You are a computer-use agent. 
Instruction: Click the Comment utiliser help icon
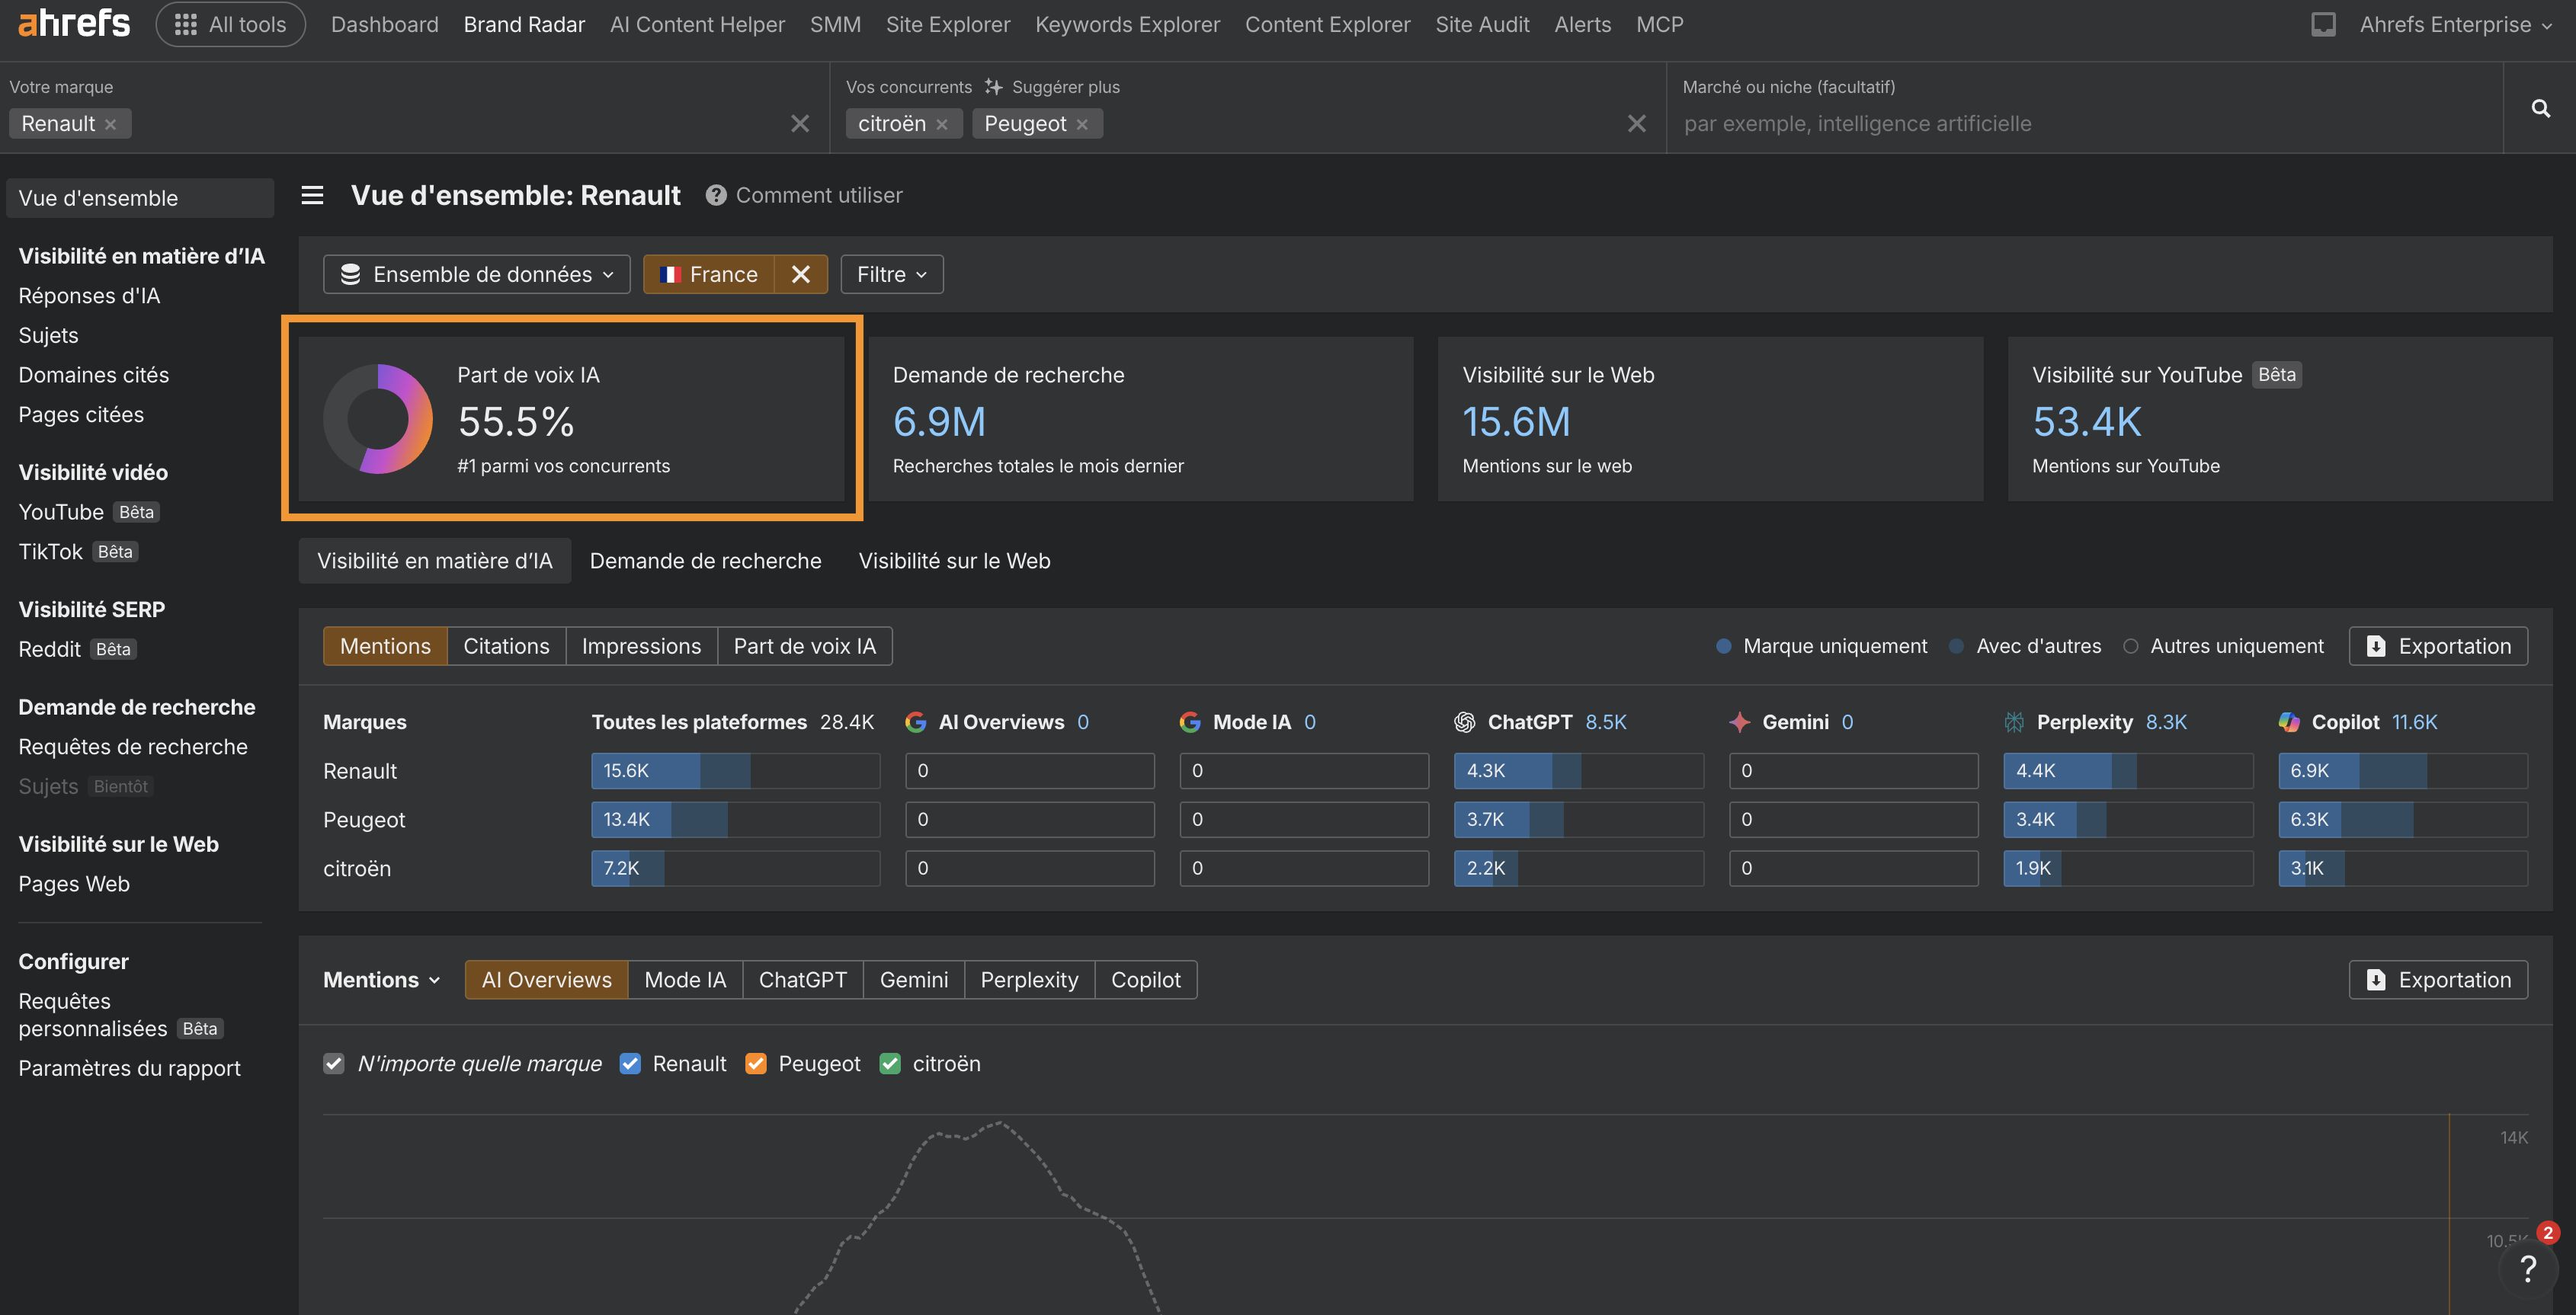coord(715,195)
